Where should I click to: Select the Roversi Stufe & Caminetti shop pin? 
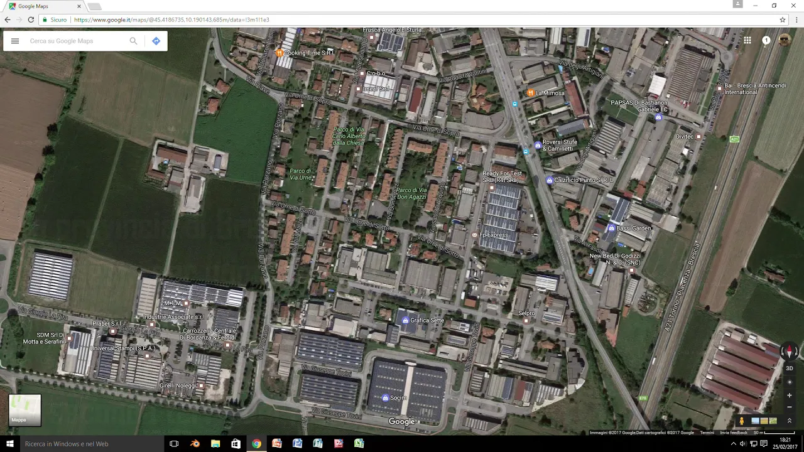(x=538, y=146)
